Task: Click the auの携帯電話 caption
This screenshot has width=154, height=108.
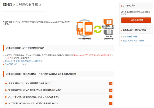Action: coord(85,39)
